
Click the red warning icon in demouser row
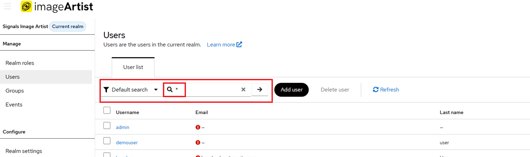click(198, 142)
